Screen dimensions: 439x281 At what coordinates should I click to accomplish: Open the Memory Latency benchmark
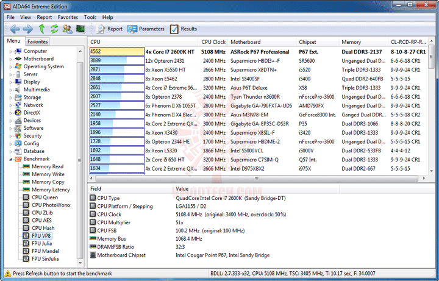point(46,190)
